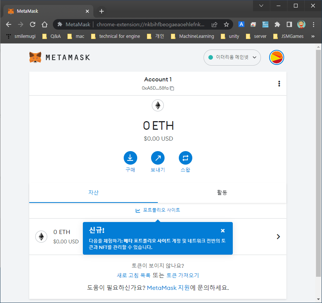Click the Swap (스왑) icon
This screenshot has height=303, width=322.
tap(186, 158)
